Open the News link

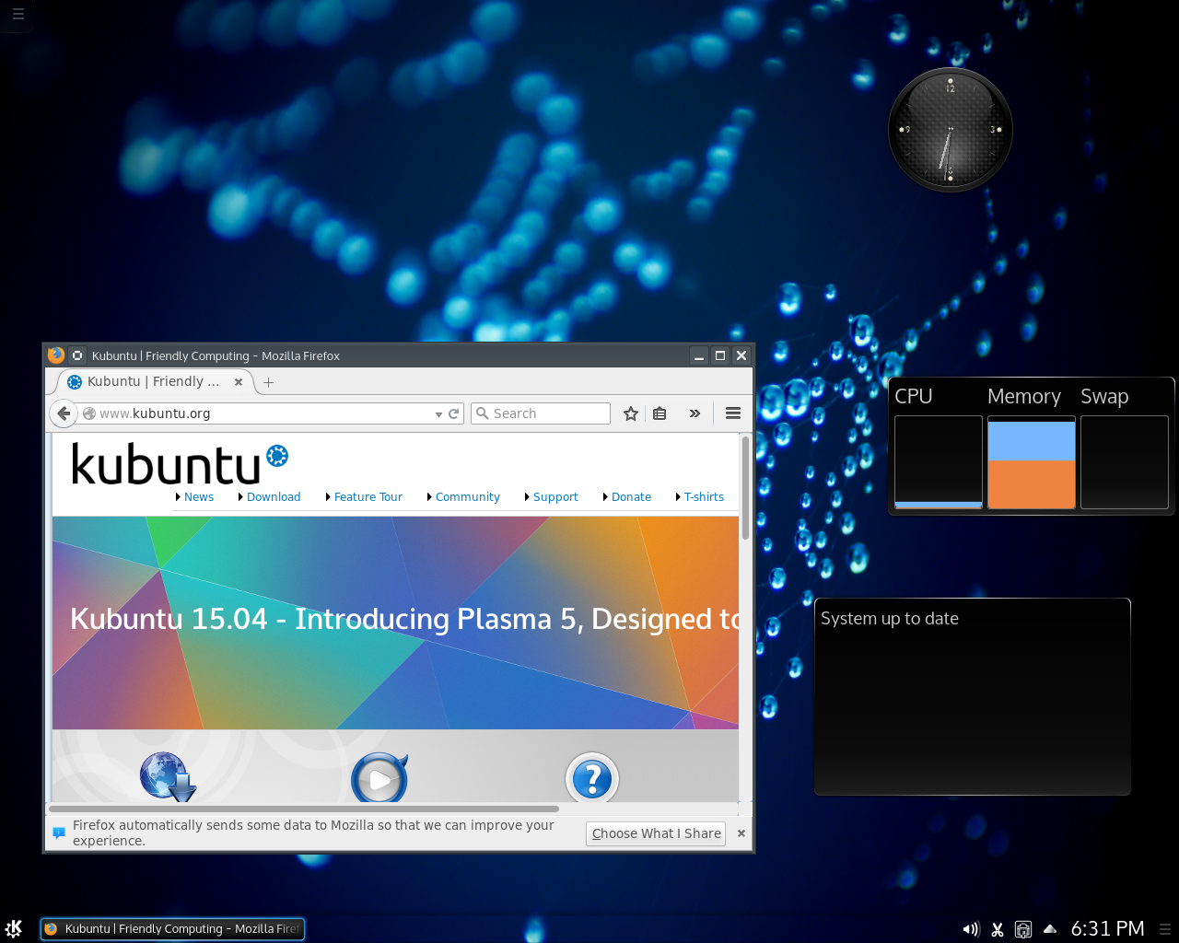click(x=199, y=496)
